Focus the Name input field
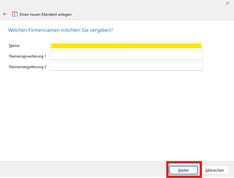This screenshot has width=234, height=178. point(126,46)
